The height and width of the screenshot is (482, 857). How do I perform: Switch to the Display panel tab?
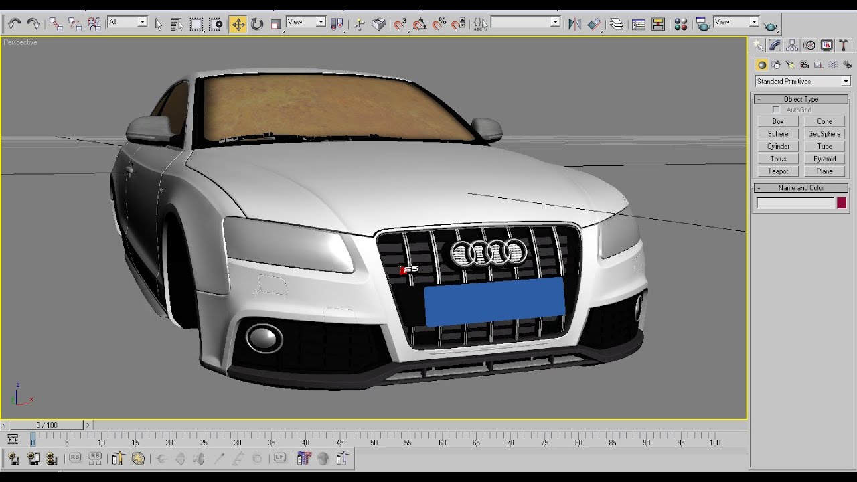[x=827, y=46]
